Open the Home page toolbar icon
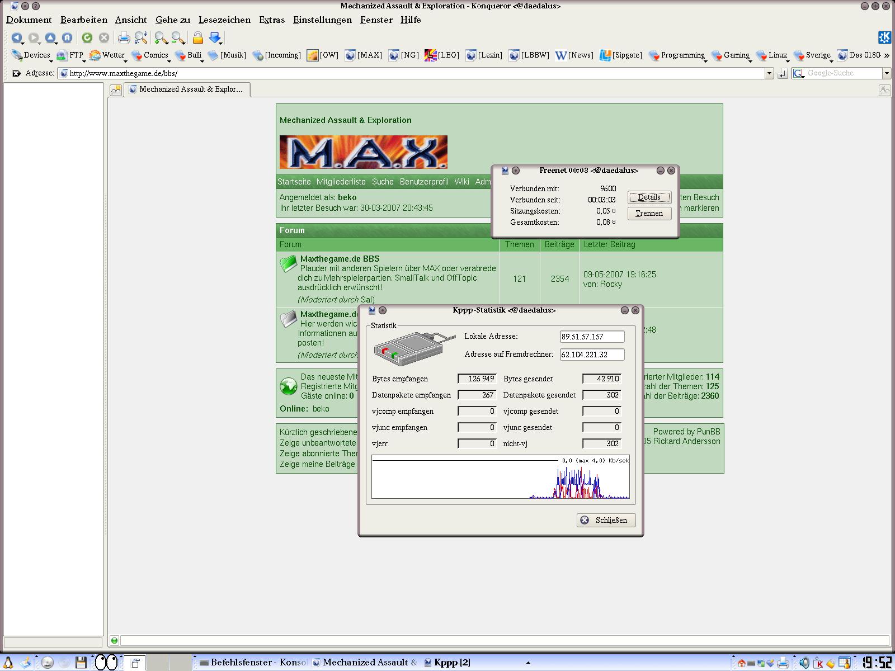This screenshot has width=895, height=671. (x=67, y=37)
